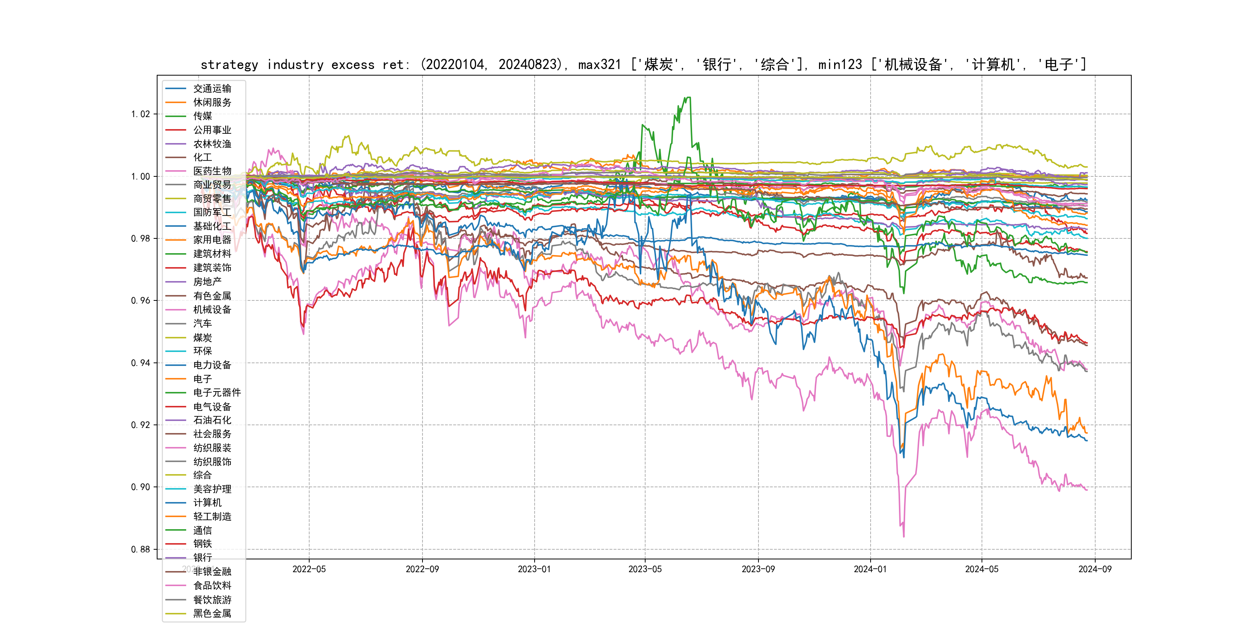Click the 机械设备 legend entry
Viewport: 1257px width, 628px height.
(x=212, y=310)
